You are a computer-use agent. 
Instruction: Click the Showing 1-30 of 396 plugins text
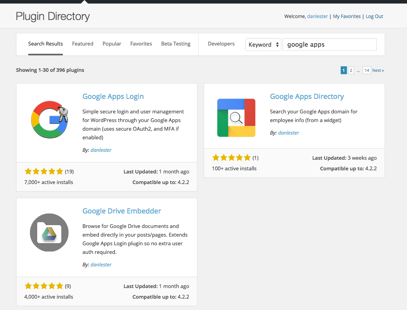(50, 70)
